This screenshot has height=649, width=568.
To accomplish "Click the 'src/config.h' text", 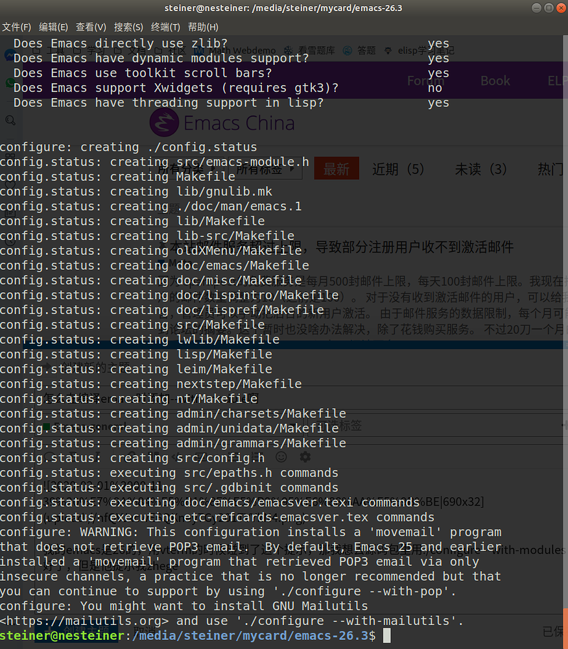I will (x=220, y=459).
